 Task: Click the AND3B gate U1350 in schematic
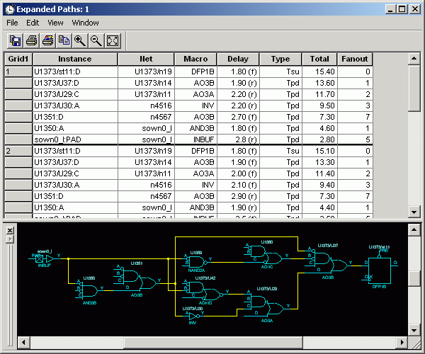click(x=89, y=290)
